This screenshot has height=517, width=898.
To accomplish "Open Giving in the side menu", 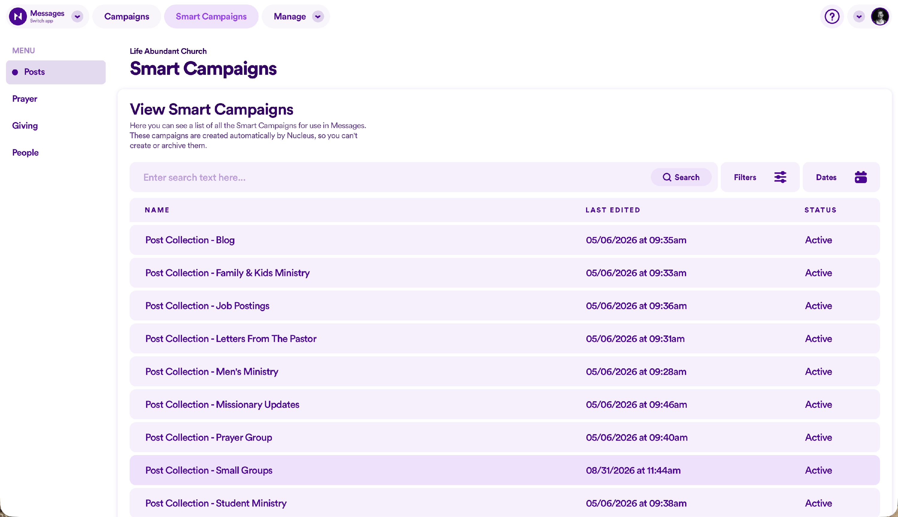I will coord(25,126).
